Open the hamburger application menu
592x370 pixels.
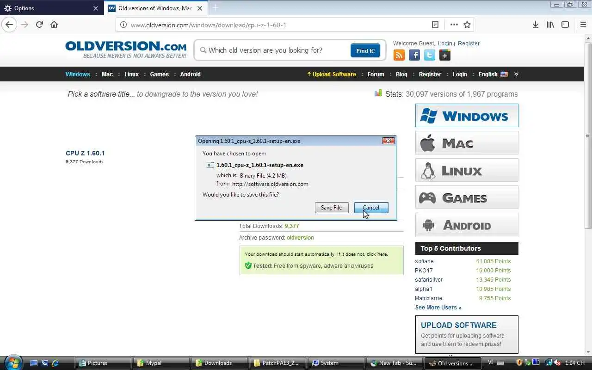[x=583, y=25]
